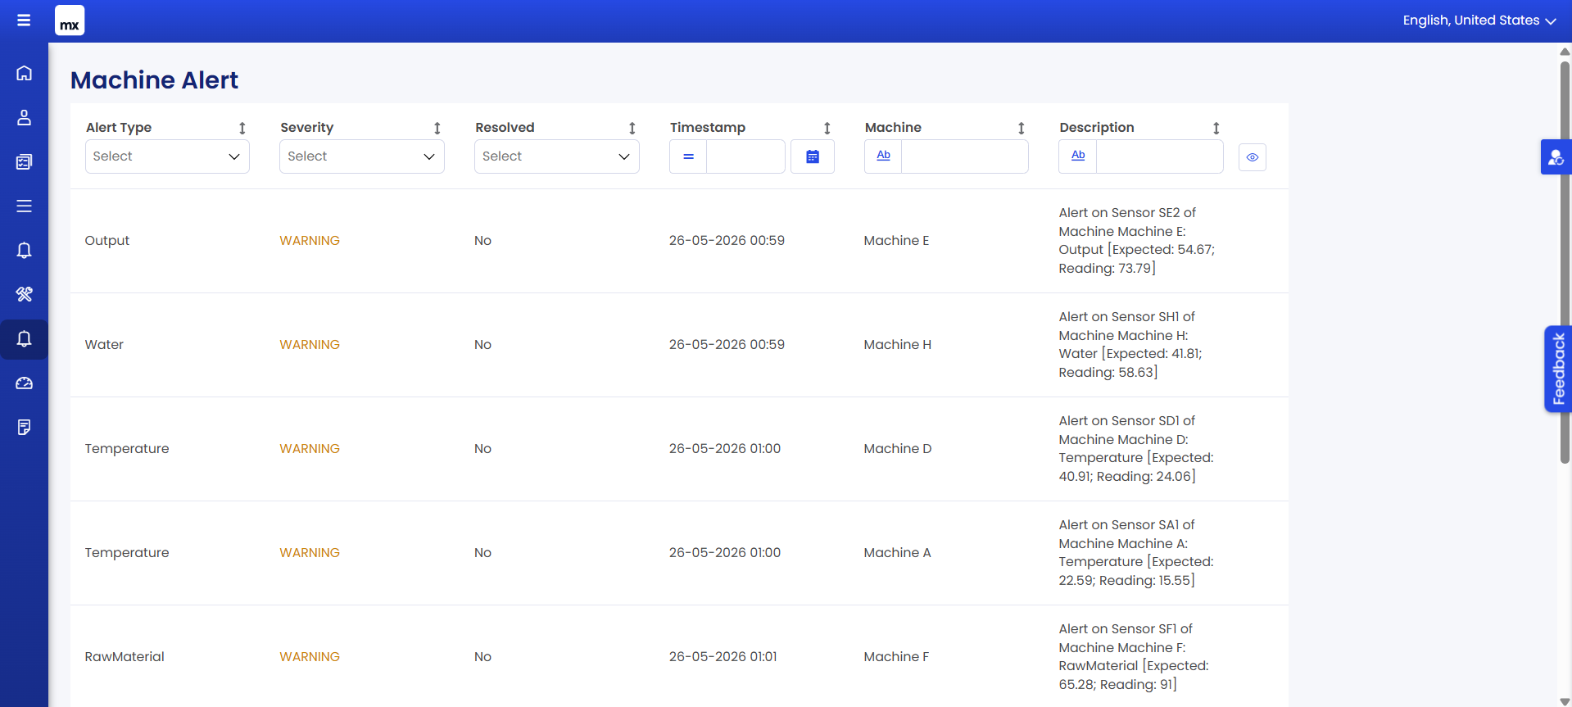The height and width of the screenshot is (707, 1572).
Task: Open the Home sidebar icon
Action: coord(24,73)
